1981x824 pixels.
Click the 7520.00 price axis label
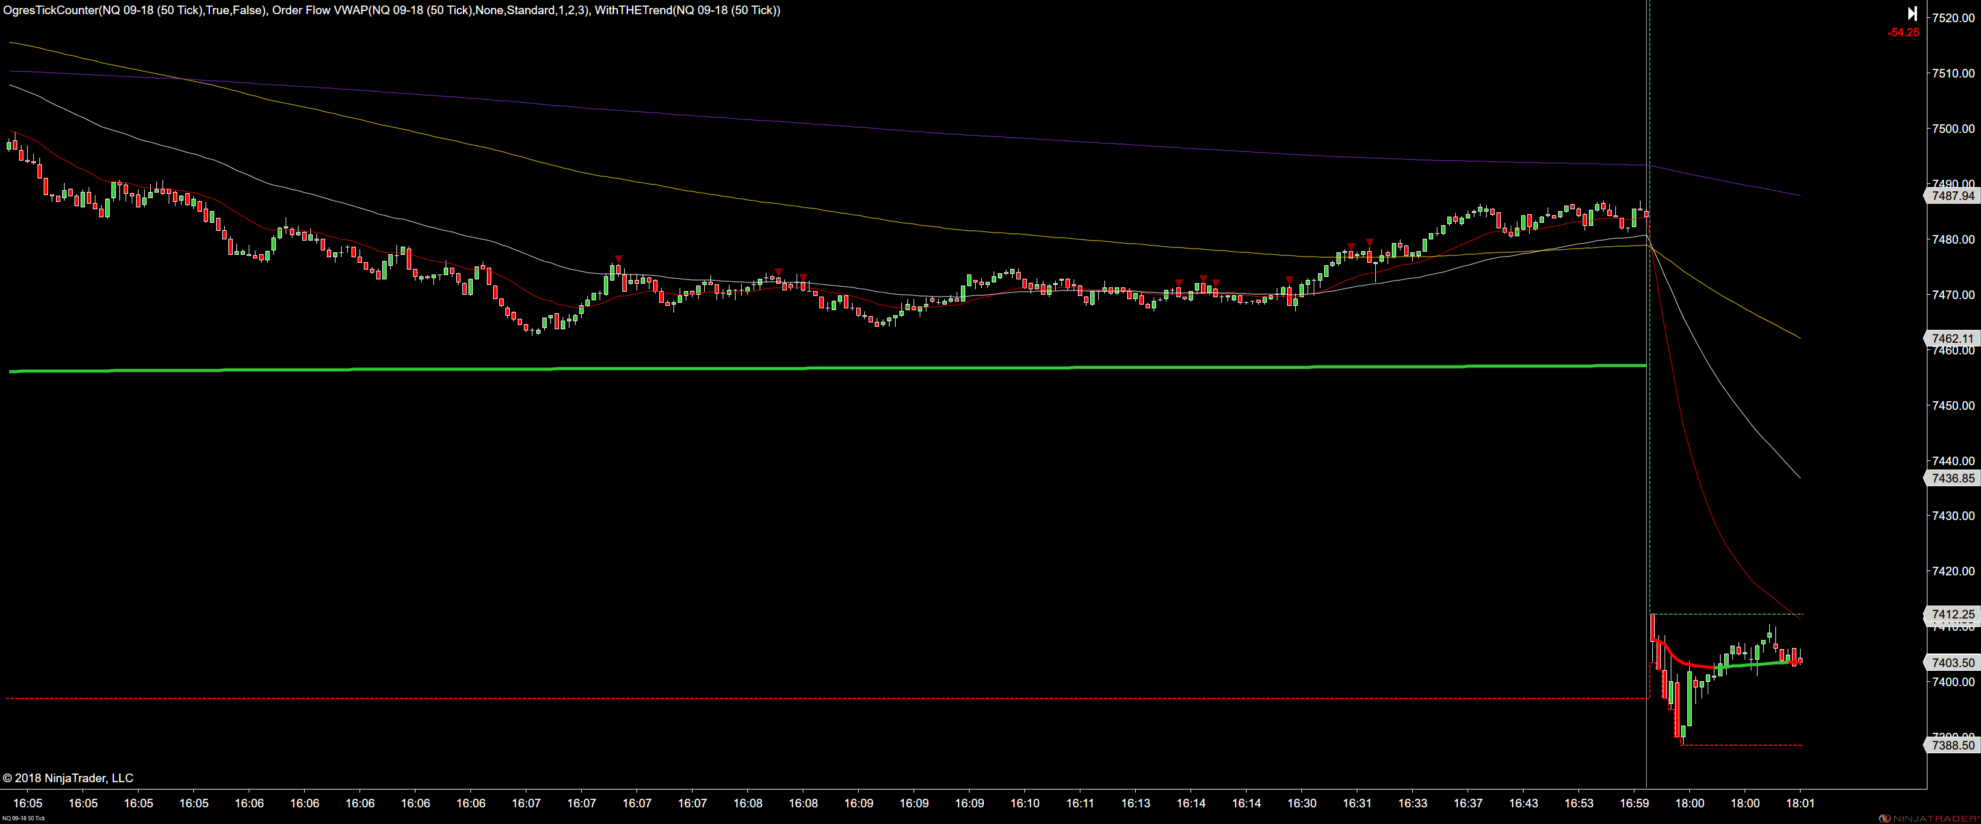click(1953, 18)
